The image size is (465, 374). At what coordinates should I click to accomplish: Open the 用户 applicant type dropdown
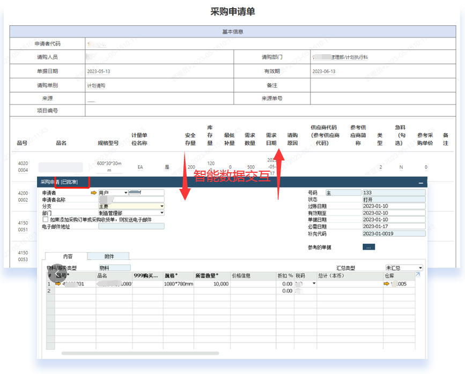point(126,193)
